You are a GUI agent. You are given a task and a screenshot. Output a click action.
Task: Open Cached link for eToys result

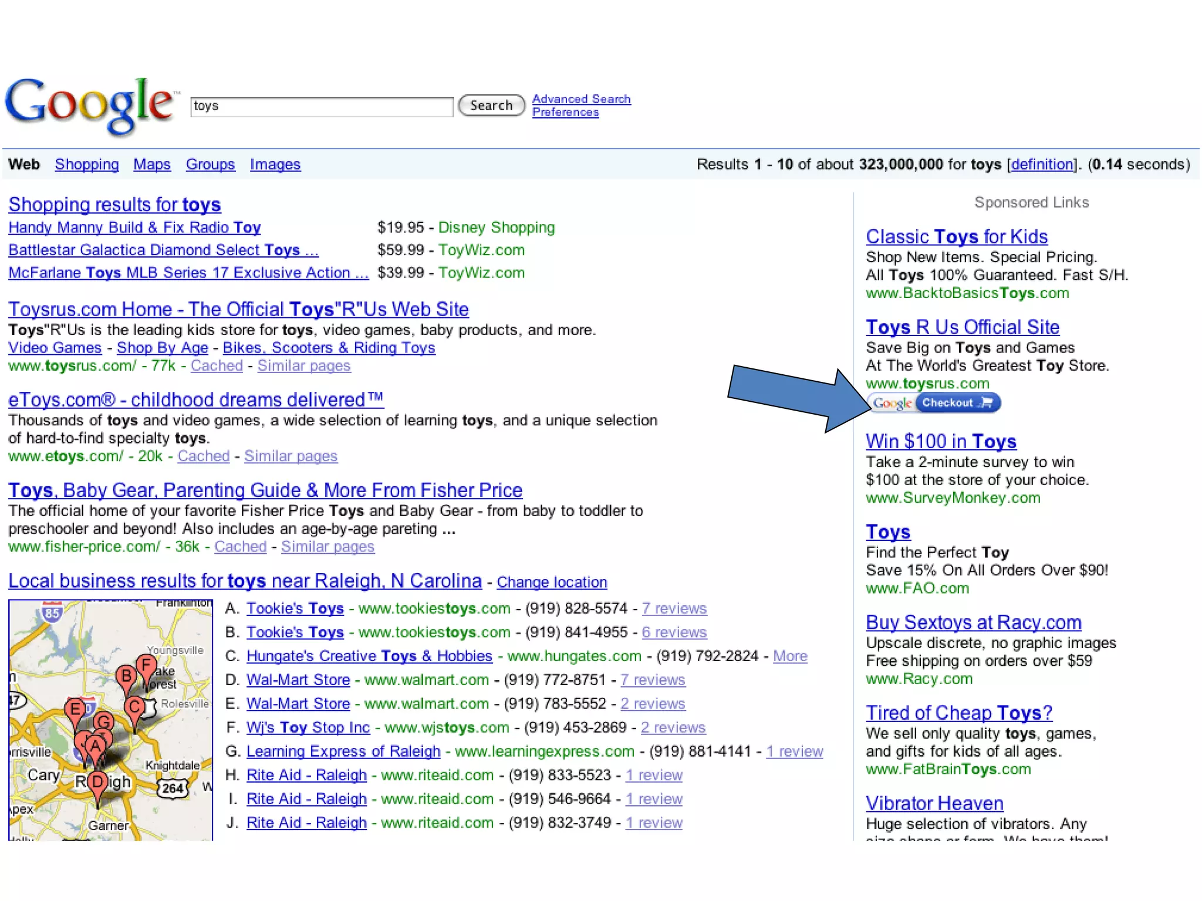point(203,456)
